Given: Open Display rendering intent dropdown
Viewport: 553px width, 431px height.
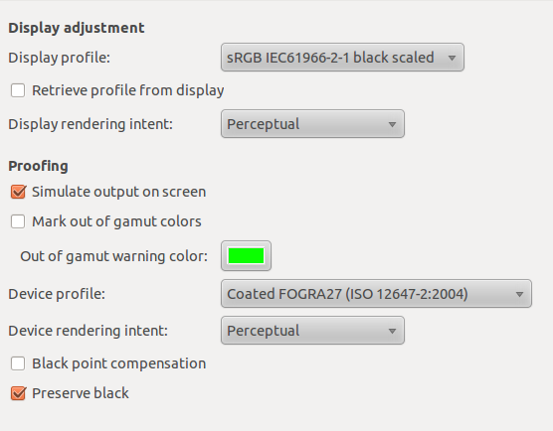Looking at the screenshot, I should pyautogui.click(x=312, y=124).
